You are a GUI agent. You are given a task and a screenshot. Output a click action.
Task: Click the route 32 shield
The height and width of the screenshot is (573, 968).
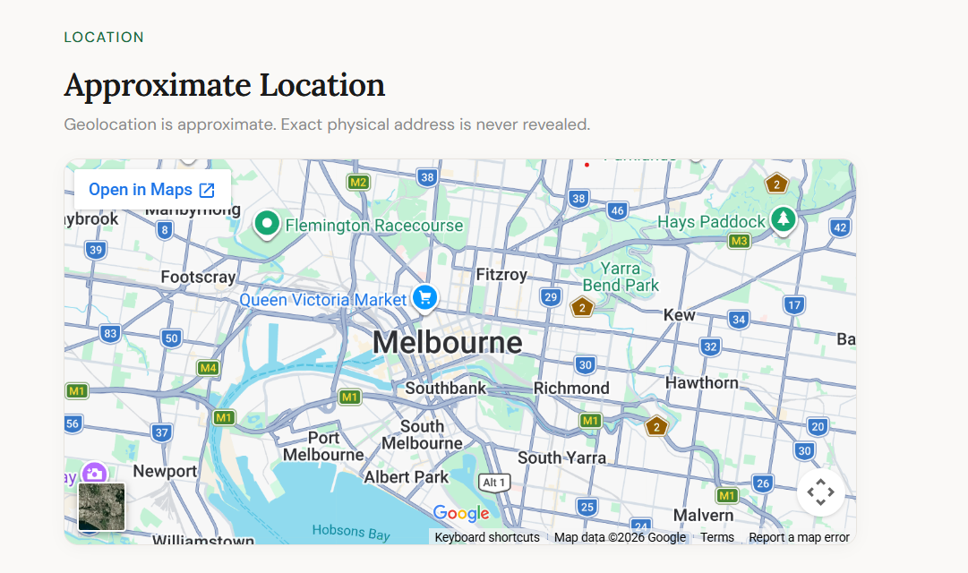[711, 347]
